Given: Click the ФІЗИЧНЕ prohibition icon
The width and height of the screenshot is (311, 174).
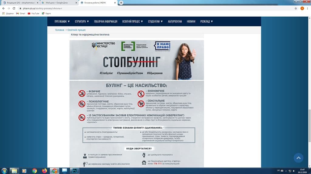Looking at the screenshot, I should 82,94.
